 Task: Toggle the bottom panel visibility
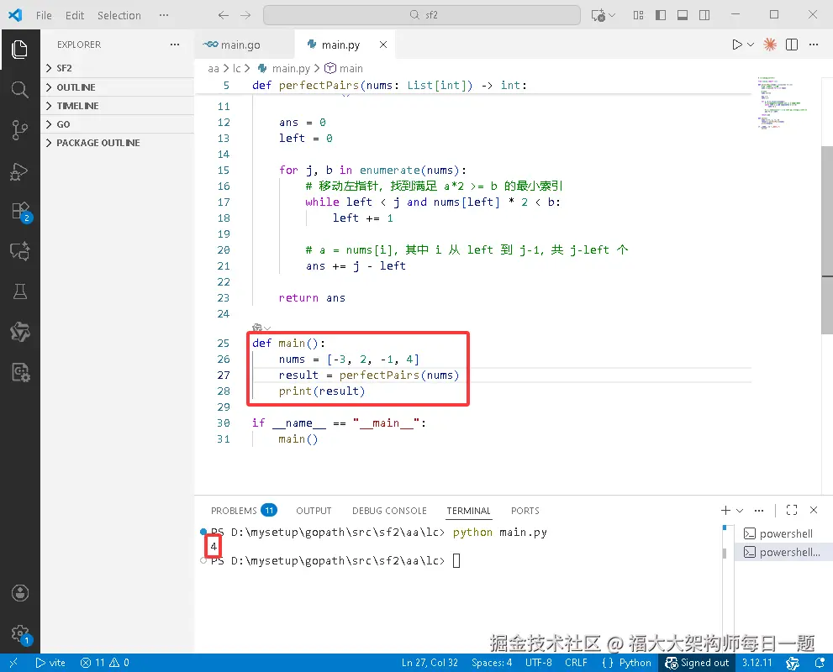click(x=683, y=15)
